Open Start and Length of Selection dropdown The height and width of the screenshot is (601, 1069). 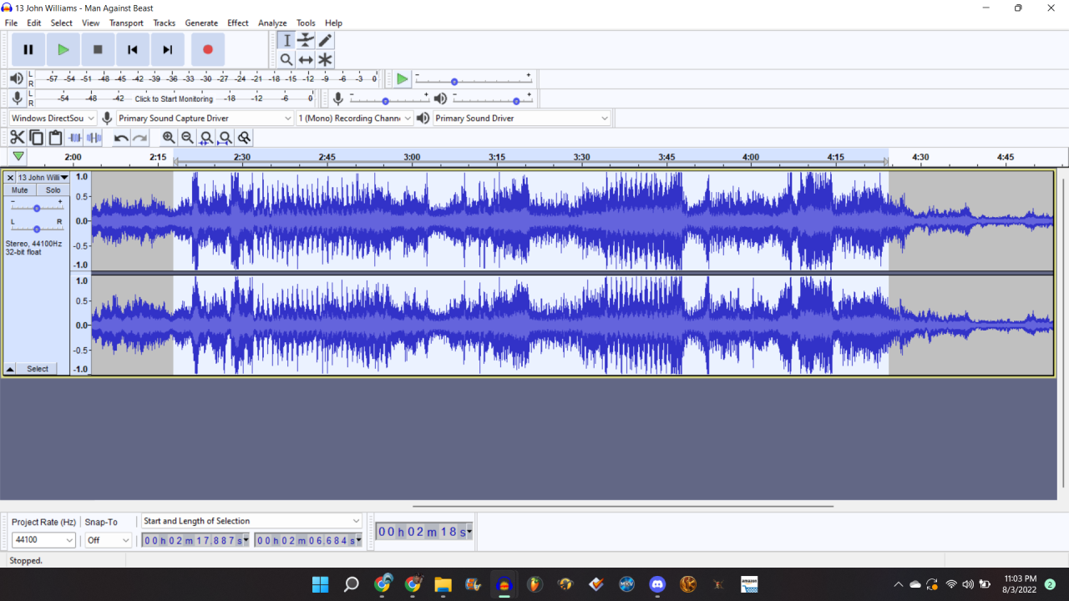click(x=251, y=521)
